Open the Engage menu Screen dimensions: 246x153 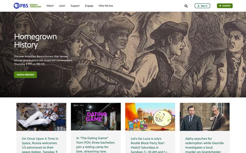89,6
